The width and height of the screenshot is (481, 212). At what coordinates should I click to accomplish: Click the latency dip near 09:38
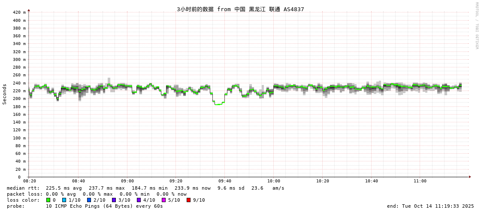[218, 104]
